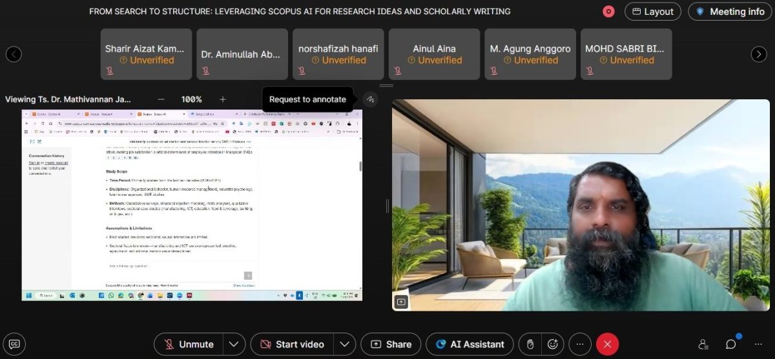This screenshot has height=359, width=775.
Task: Show next participants with right arrow
Action: (x=759, y=54)
